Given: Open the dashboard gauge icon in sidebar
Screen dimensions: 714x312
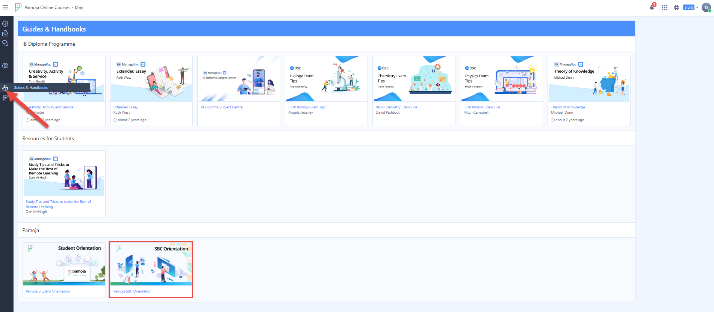Looking at the screenshot, I should (5, 24).
